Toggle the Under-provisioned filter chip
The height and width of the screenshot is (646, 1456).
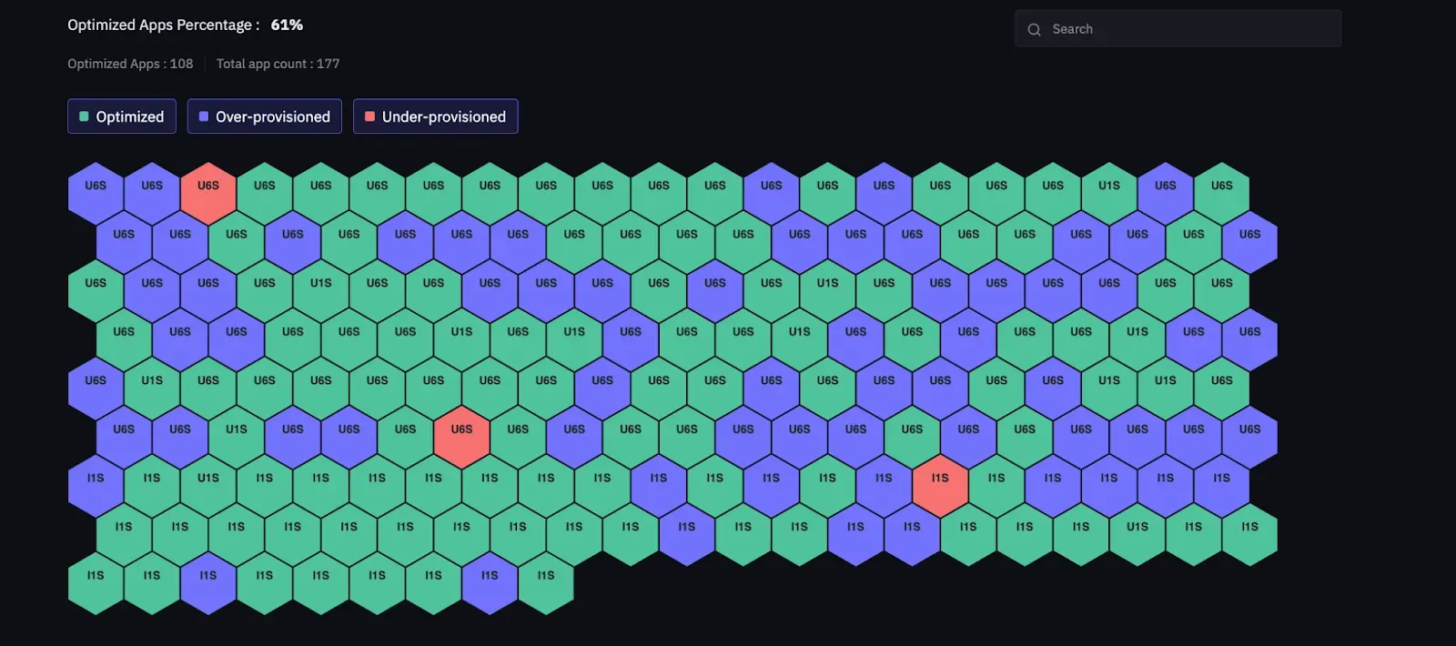[436, 116]
